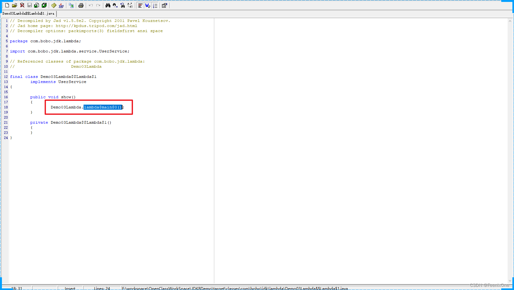514x290 pixels.
Task: Close the file with red X icon
Action: (x=22, y=5)
